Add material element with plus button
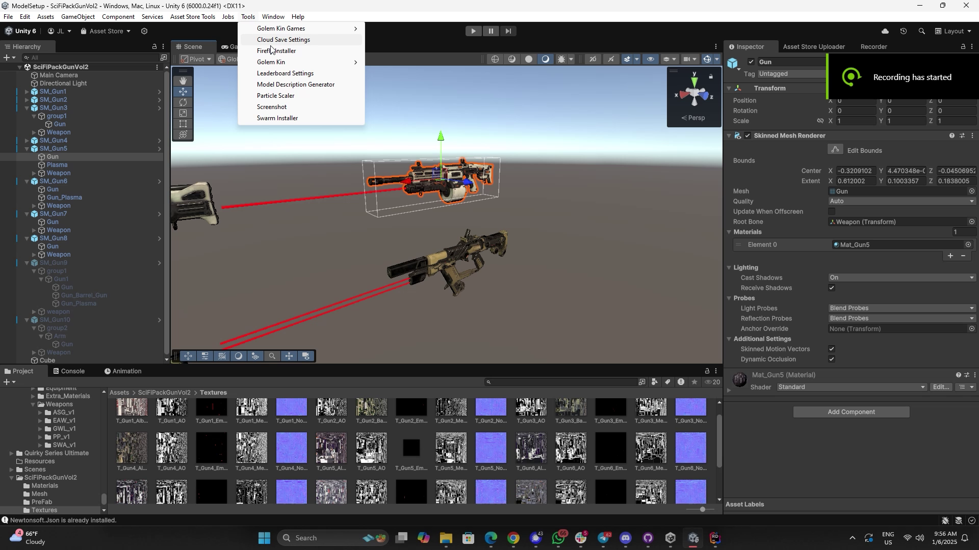 [950, 256]
